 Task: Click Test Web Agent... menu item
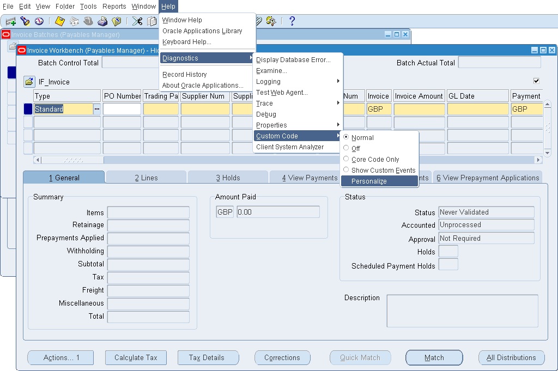(x=298, y=93)
